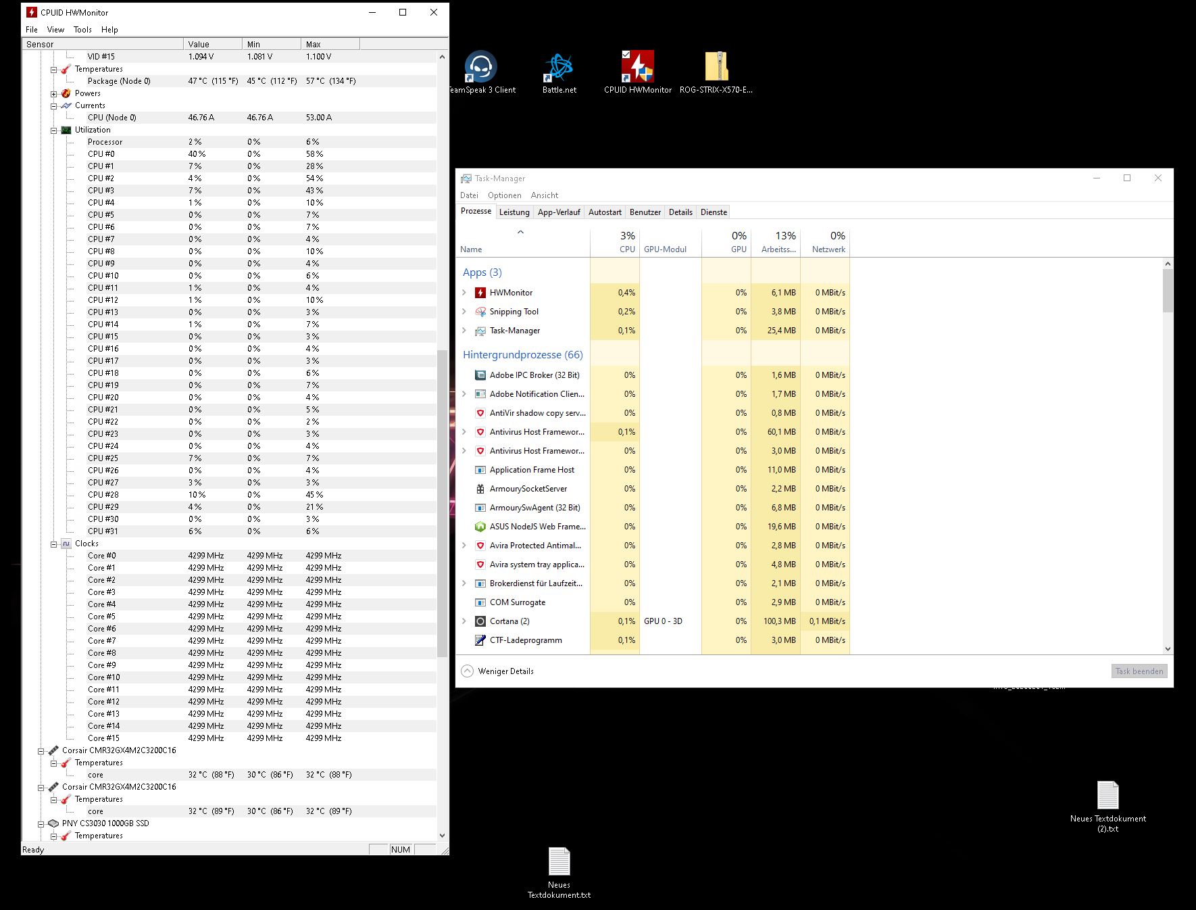Click Apps (3) group heading
This screenshot has height=910, width=1196.
[482, 272]
